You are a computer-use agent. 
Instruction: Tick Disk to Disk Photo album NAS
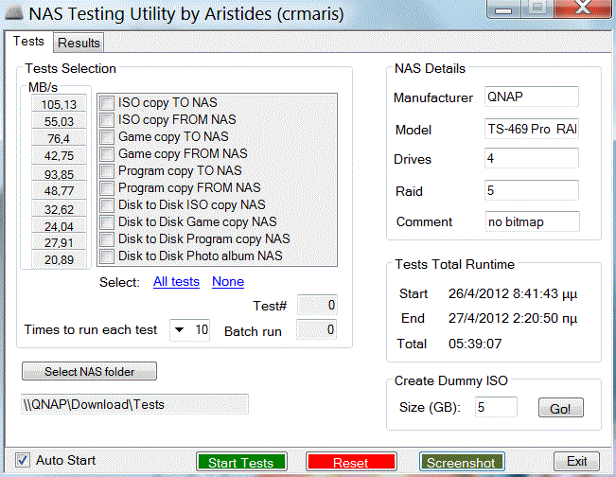[108, 256]
